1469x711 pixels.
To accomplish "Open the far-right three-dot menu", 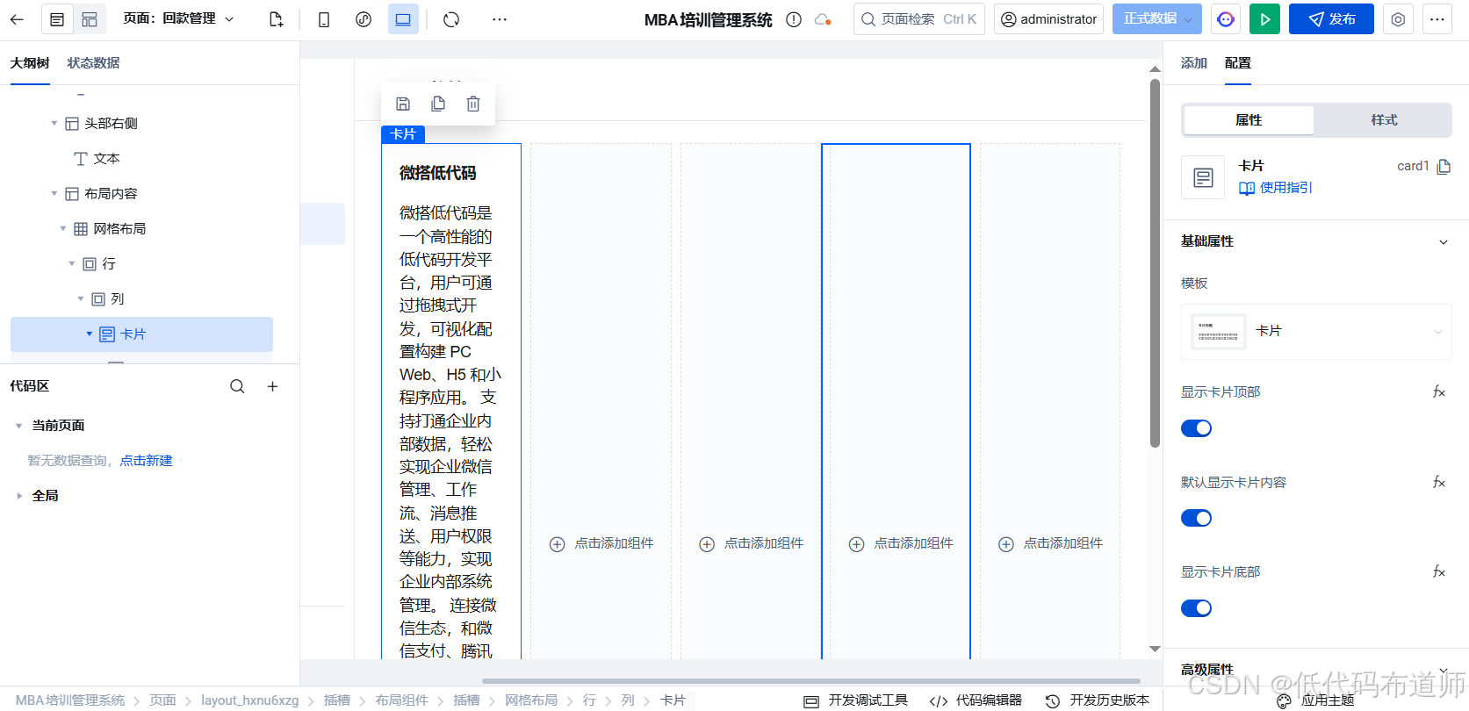I will point(1437,19).
